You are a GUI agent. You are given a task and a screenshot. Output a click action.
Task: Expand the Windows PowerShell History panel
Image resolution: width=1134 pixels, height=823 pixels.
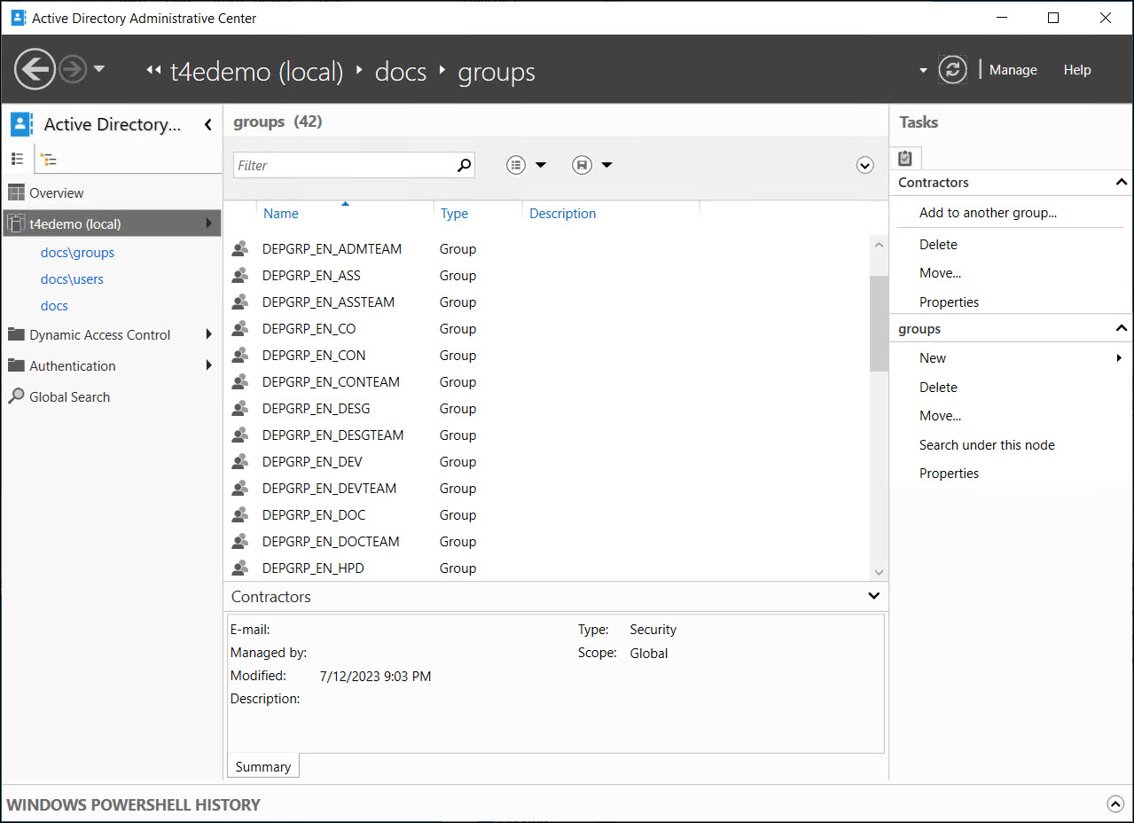[x=1114, y=804]
